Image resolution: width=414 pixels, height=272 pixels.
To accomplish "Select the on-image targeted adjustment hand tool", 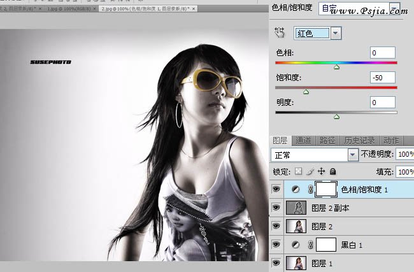I will coord(279,32).
